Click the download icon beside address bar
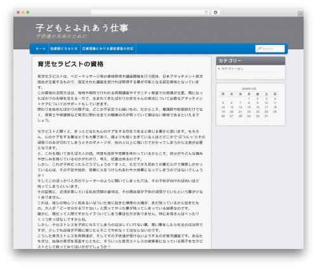Image resolution: width=317 pixels, height=268 pixels. click(216, 13)
